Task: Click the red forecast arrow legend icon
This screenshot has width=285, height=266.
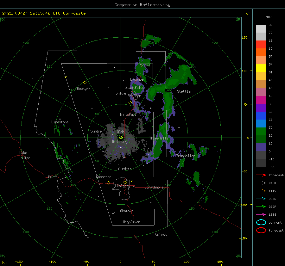Action: [261, 175]
